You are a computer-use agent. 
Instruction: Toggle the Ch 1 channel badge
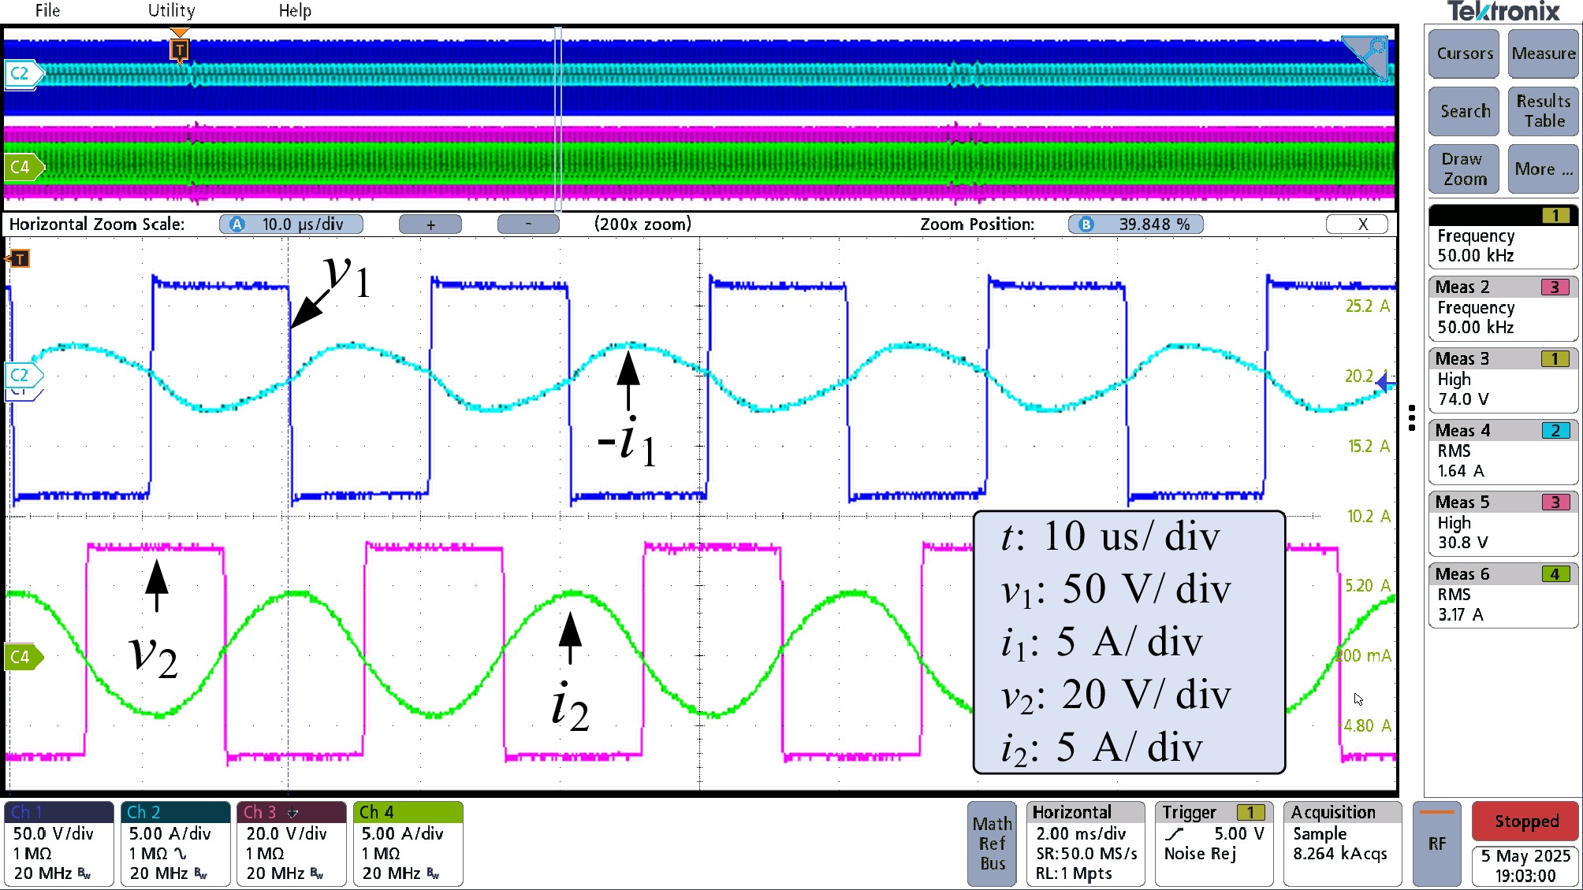click(59, 844)
